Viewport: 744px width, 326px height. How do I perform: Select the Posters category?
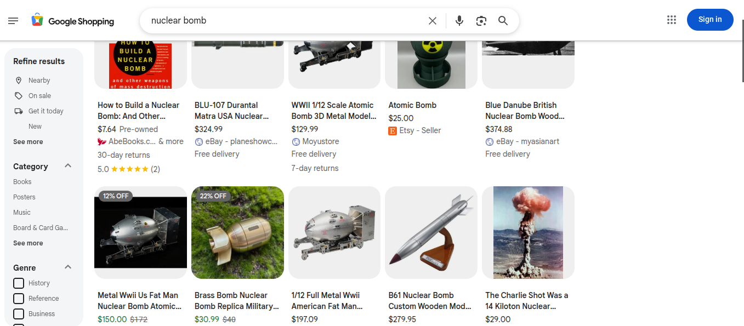[24, 197]
